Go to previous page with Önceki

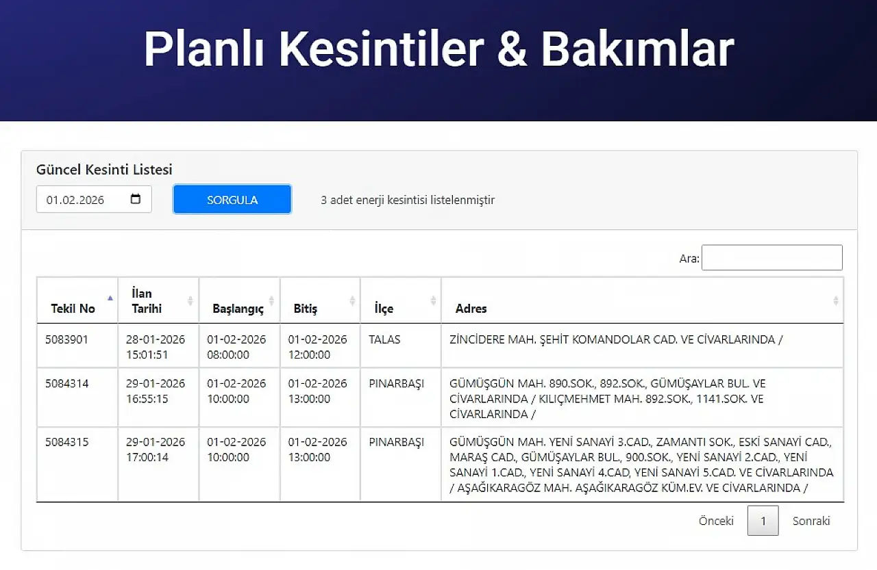coord(716,521)
